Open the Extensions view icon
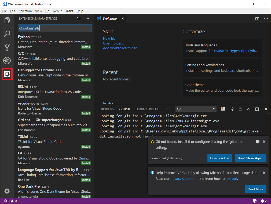 pyautogui.click(x=7, y=74)
